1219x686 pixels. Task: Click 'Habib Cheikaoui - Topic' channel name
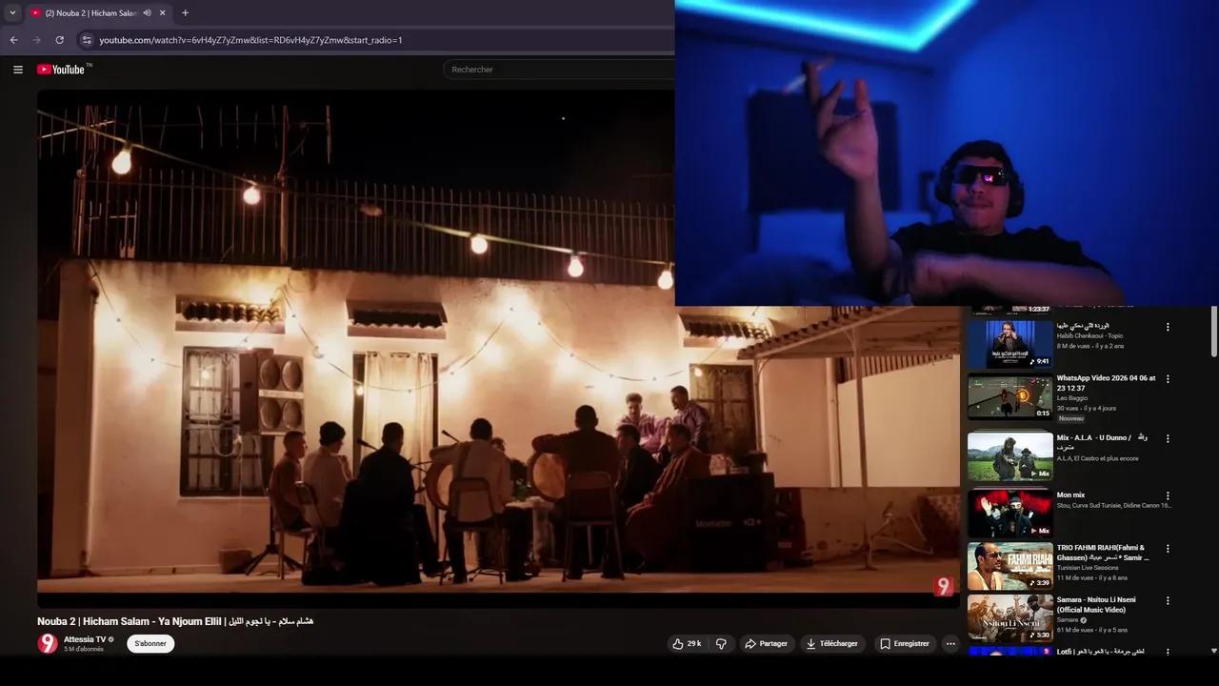click(x=1089, y=335)
